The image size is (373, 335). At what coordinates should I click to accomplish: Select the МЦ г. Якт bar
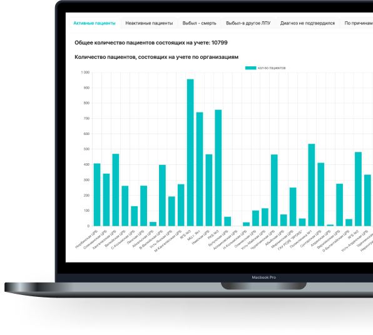coord(200,169)
